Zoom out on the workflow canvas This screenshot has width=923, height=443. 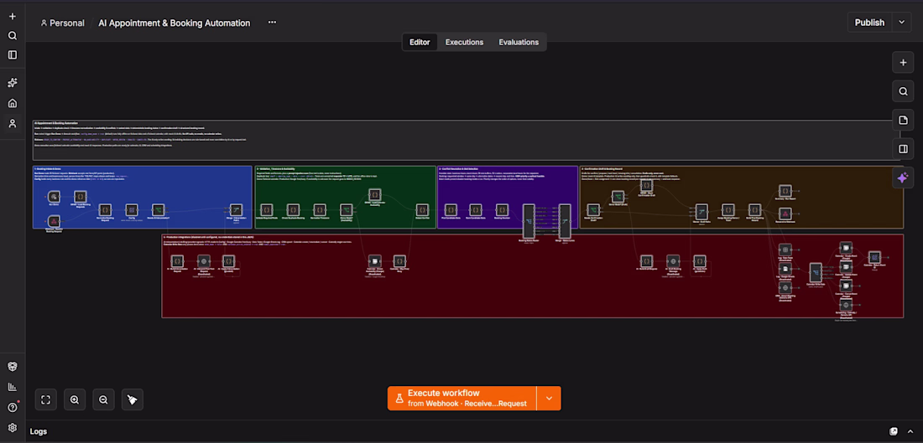[103, 399]
